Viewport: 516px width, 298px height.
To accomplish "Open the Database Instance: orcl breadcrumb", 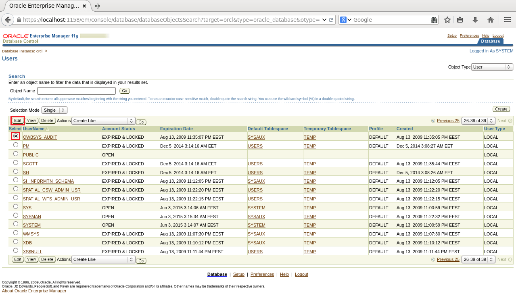I will [x=22, y=51].
